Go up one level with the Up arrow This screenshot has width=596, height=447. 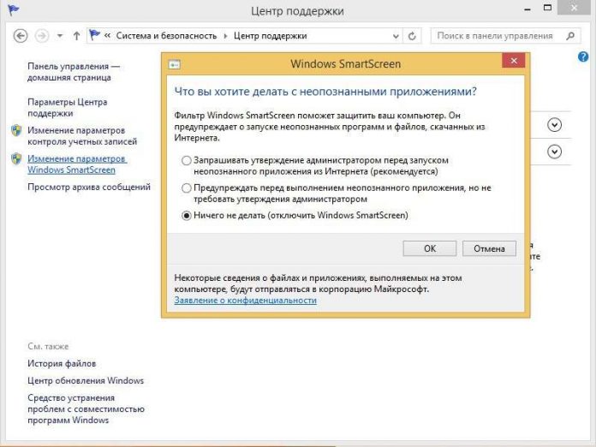tap(76, 36)
